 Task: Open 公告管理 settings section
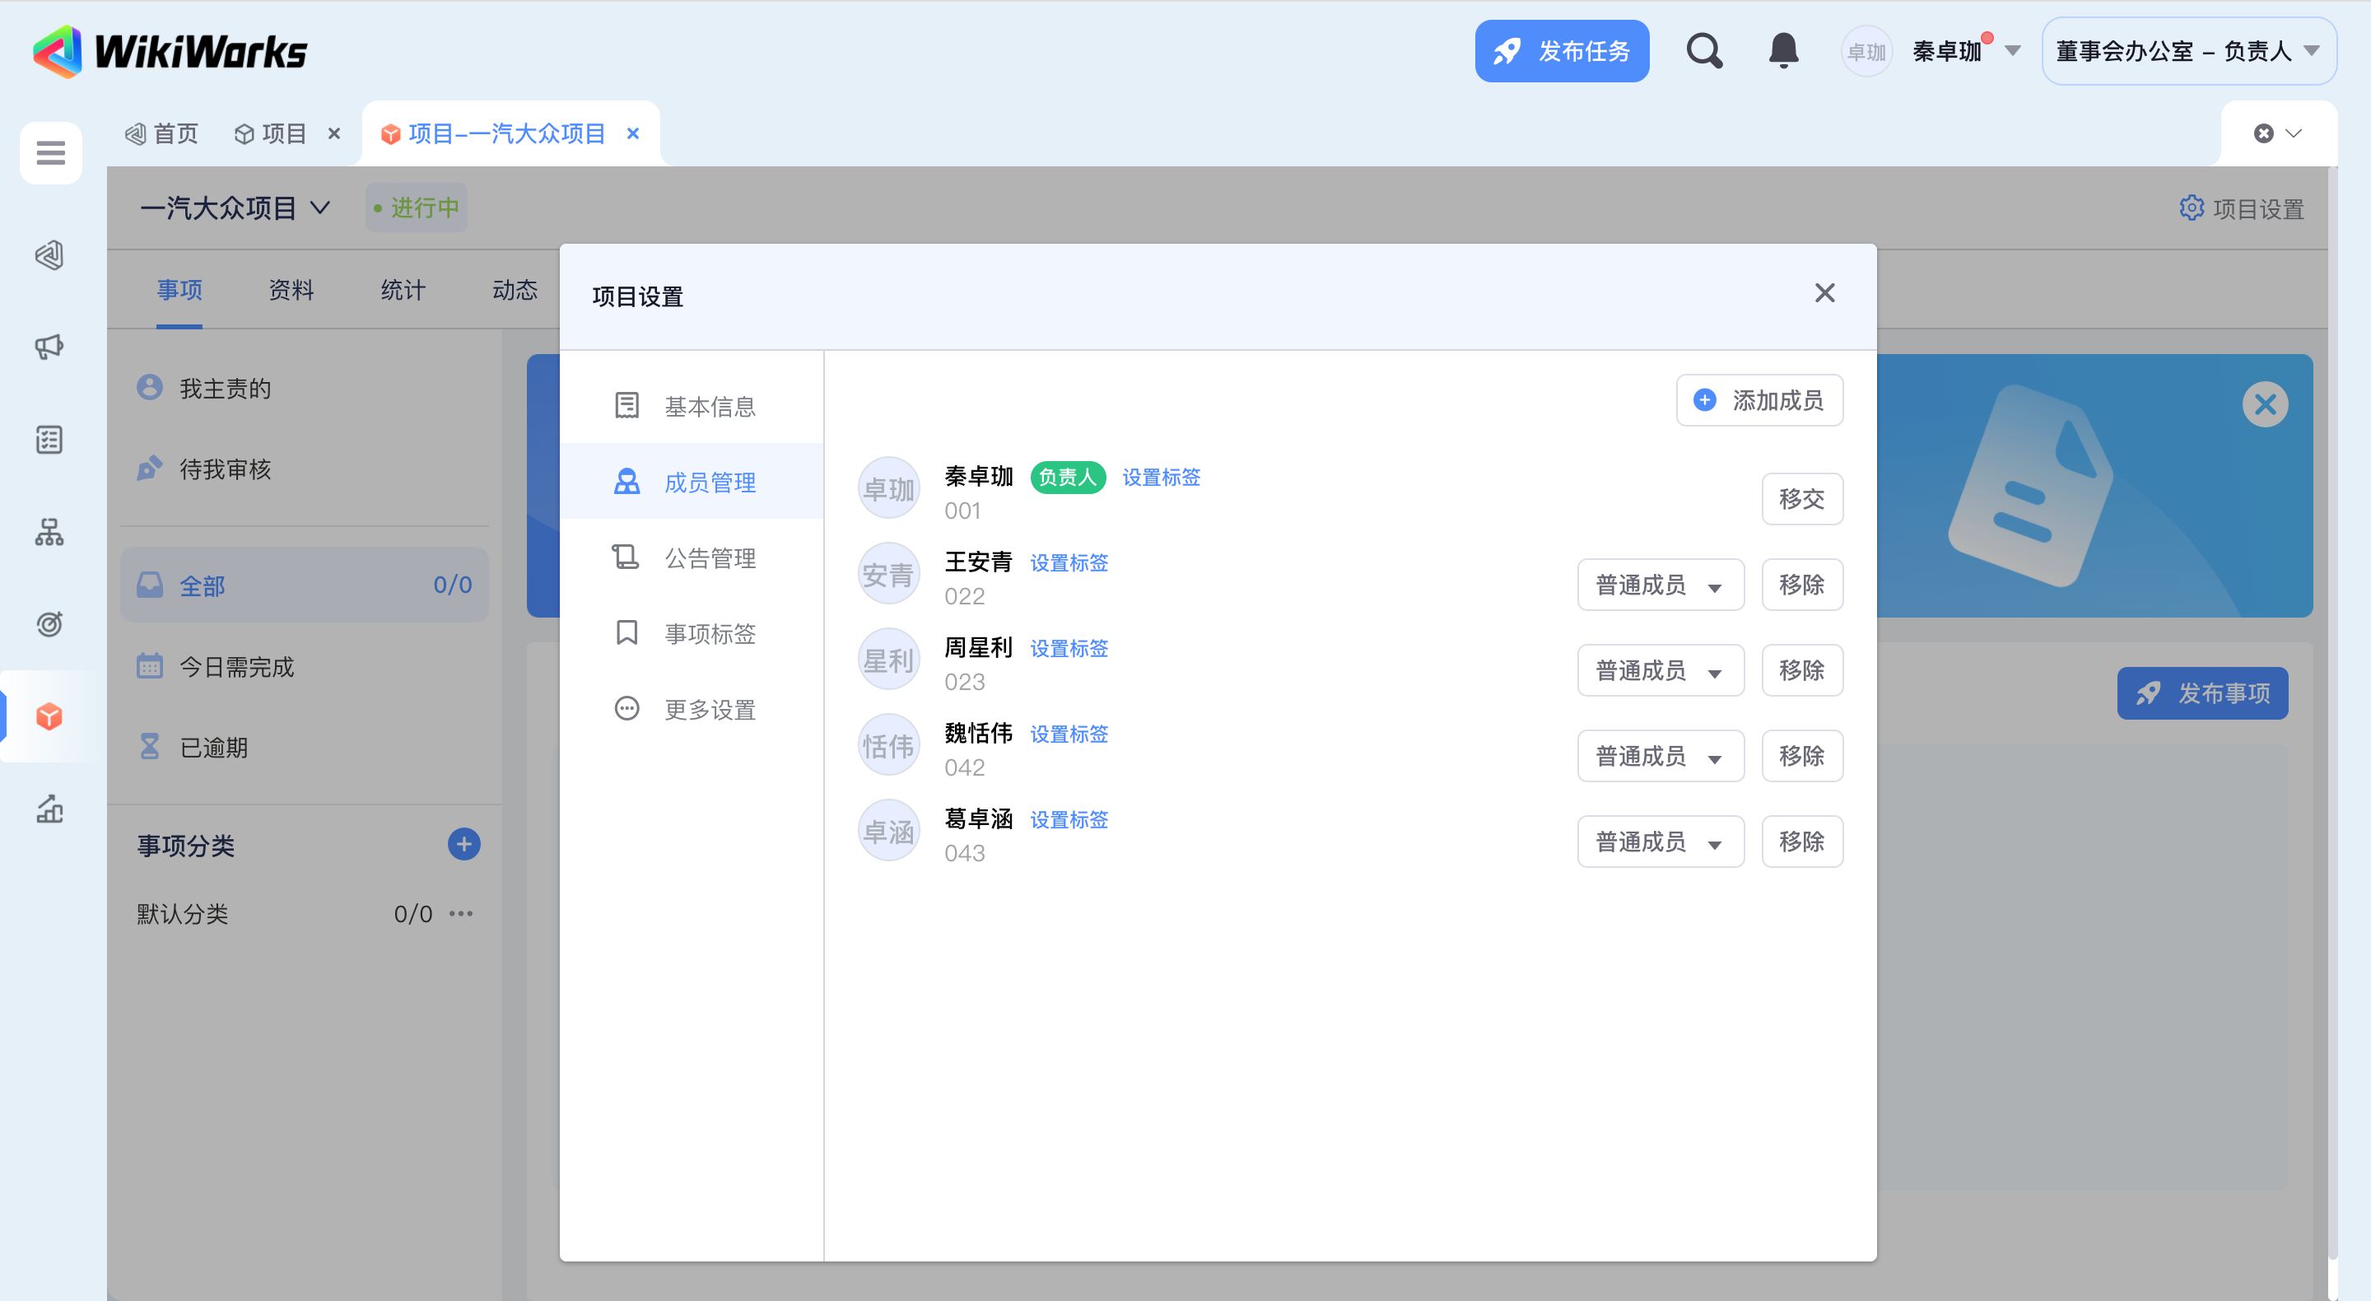pos(710,558)
